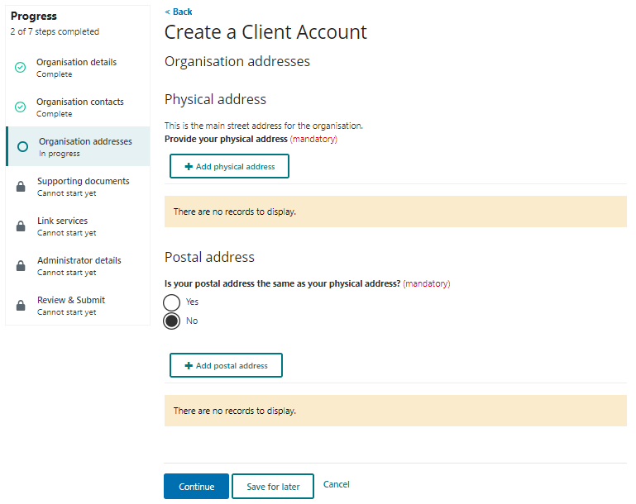Click lock icon beside Link services
This screenshot has width=636, height=504.
click(x=21, y=226)
